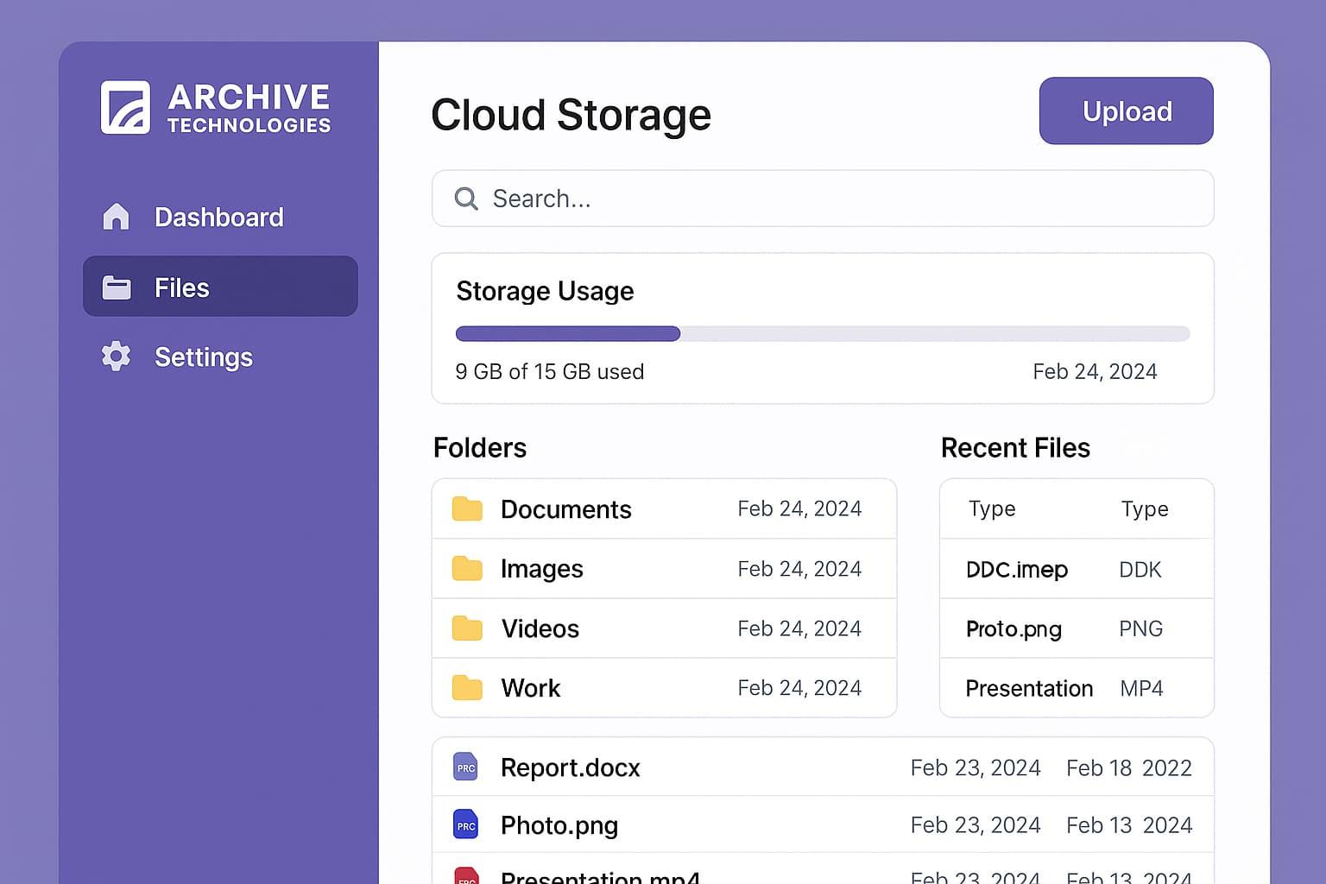Select Proto.png in Recent Files
The image size is (1326, 884).
tap(1013, 629)
